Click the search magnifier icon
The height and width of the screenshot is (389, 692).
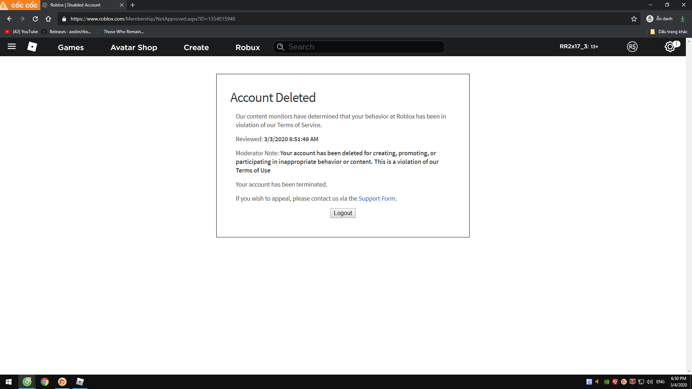tap(280, 47)
